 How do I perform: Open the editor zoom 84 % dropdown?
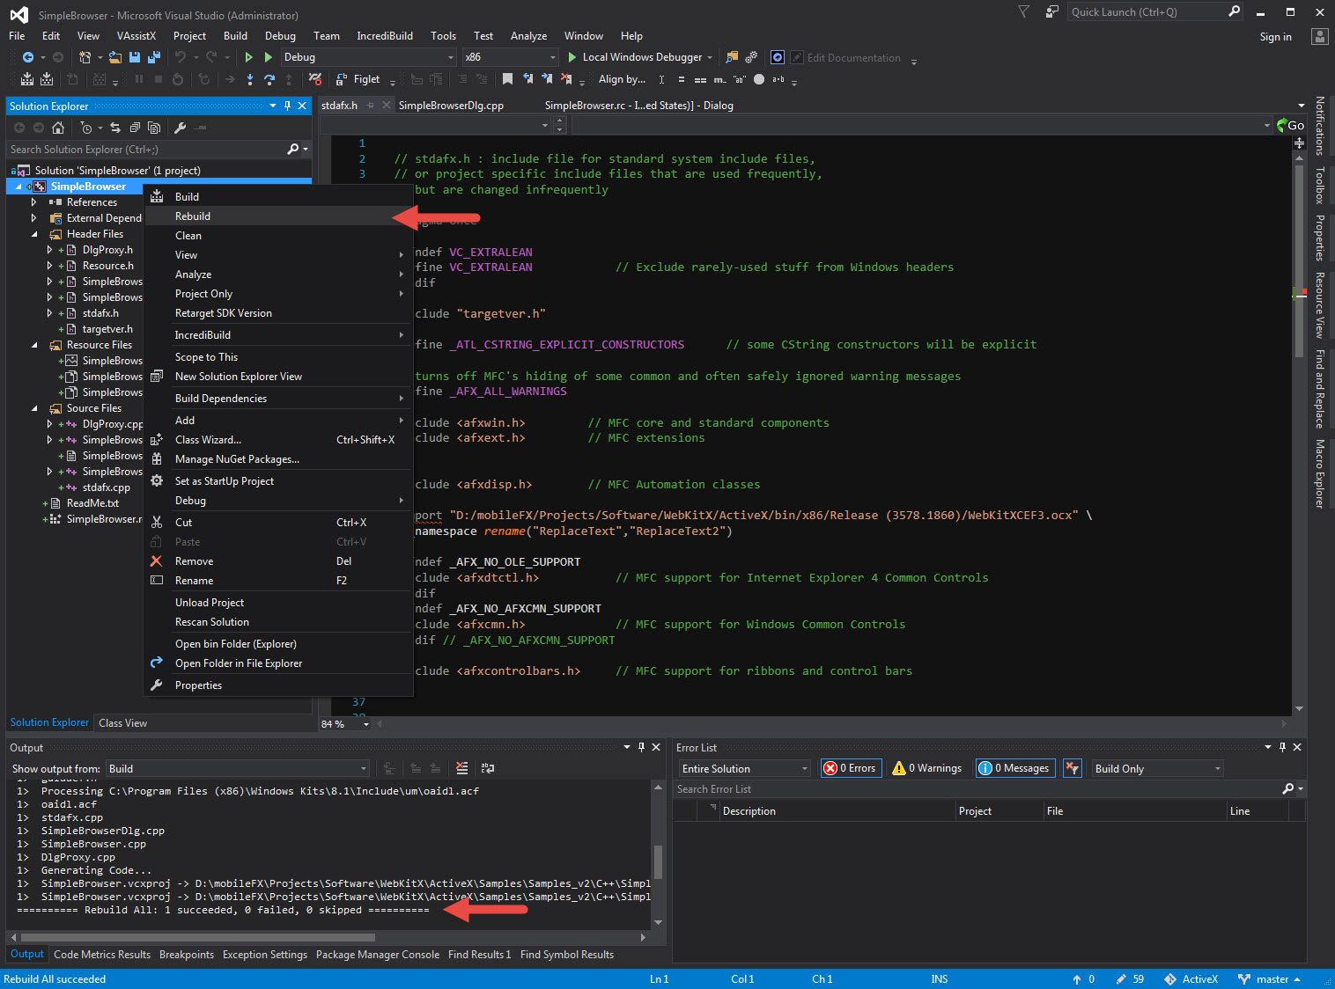pos(345,724)
